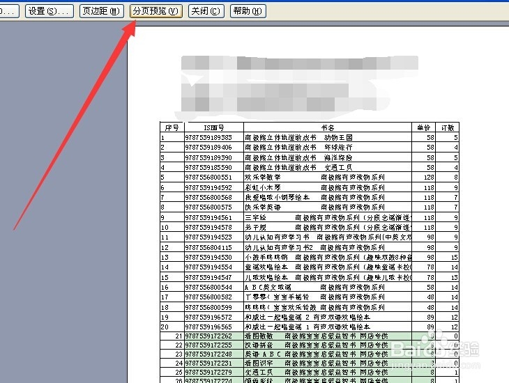Click the 单价 column header
Viewport: 509px width, 383px height.
pos(424,127)
